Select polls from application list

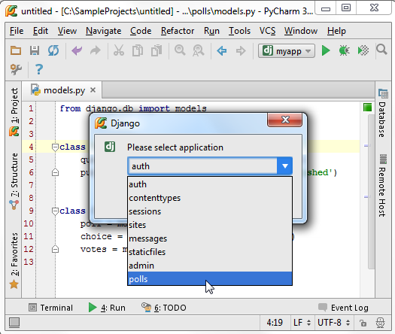[x=210, y=279]
